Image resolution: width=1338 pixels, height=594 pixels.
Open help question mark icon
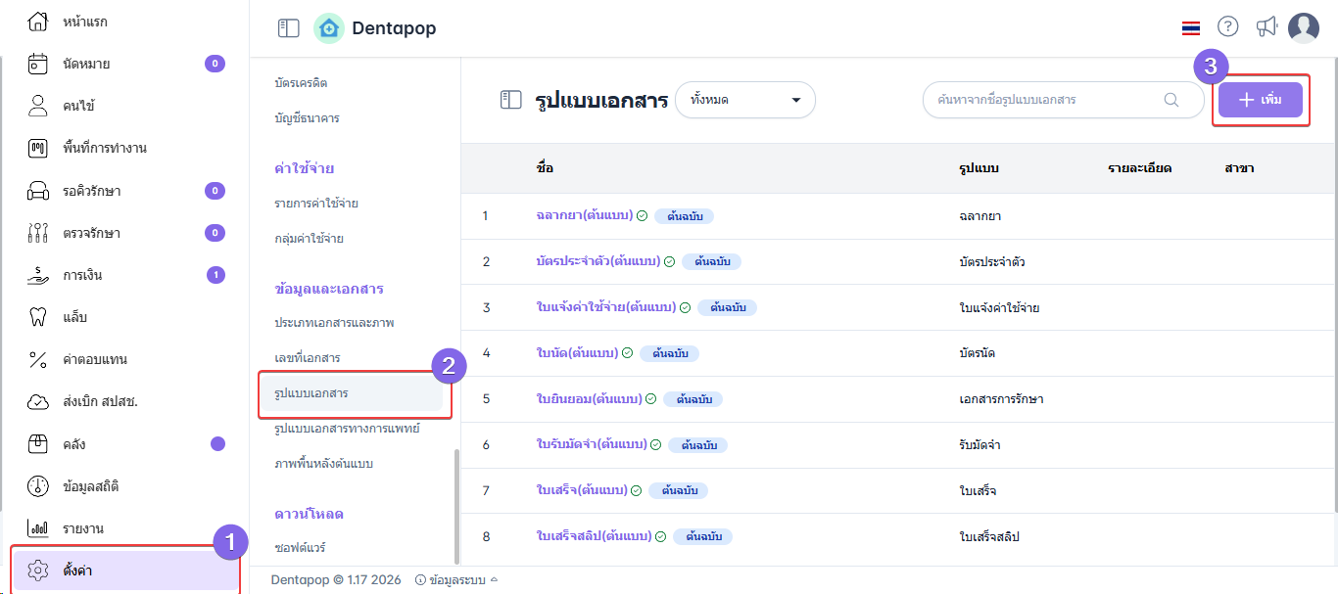click(x=1227, y=27)
